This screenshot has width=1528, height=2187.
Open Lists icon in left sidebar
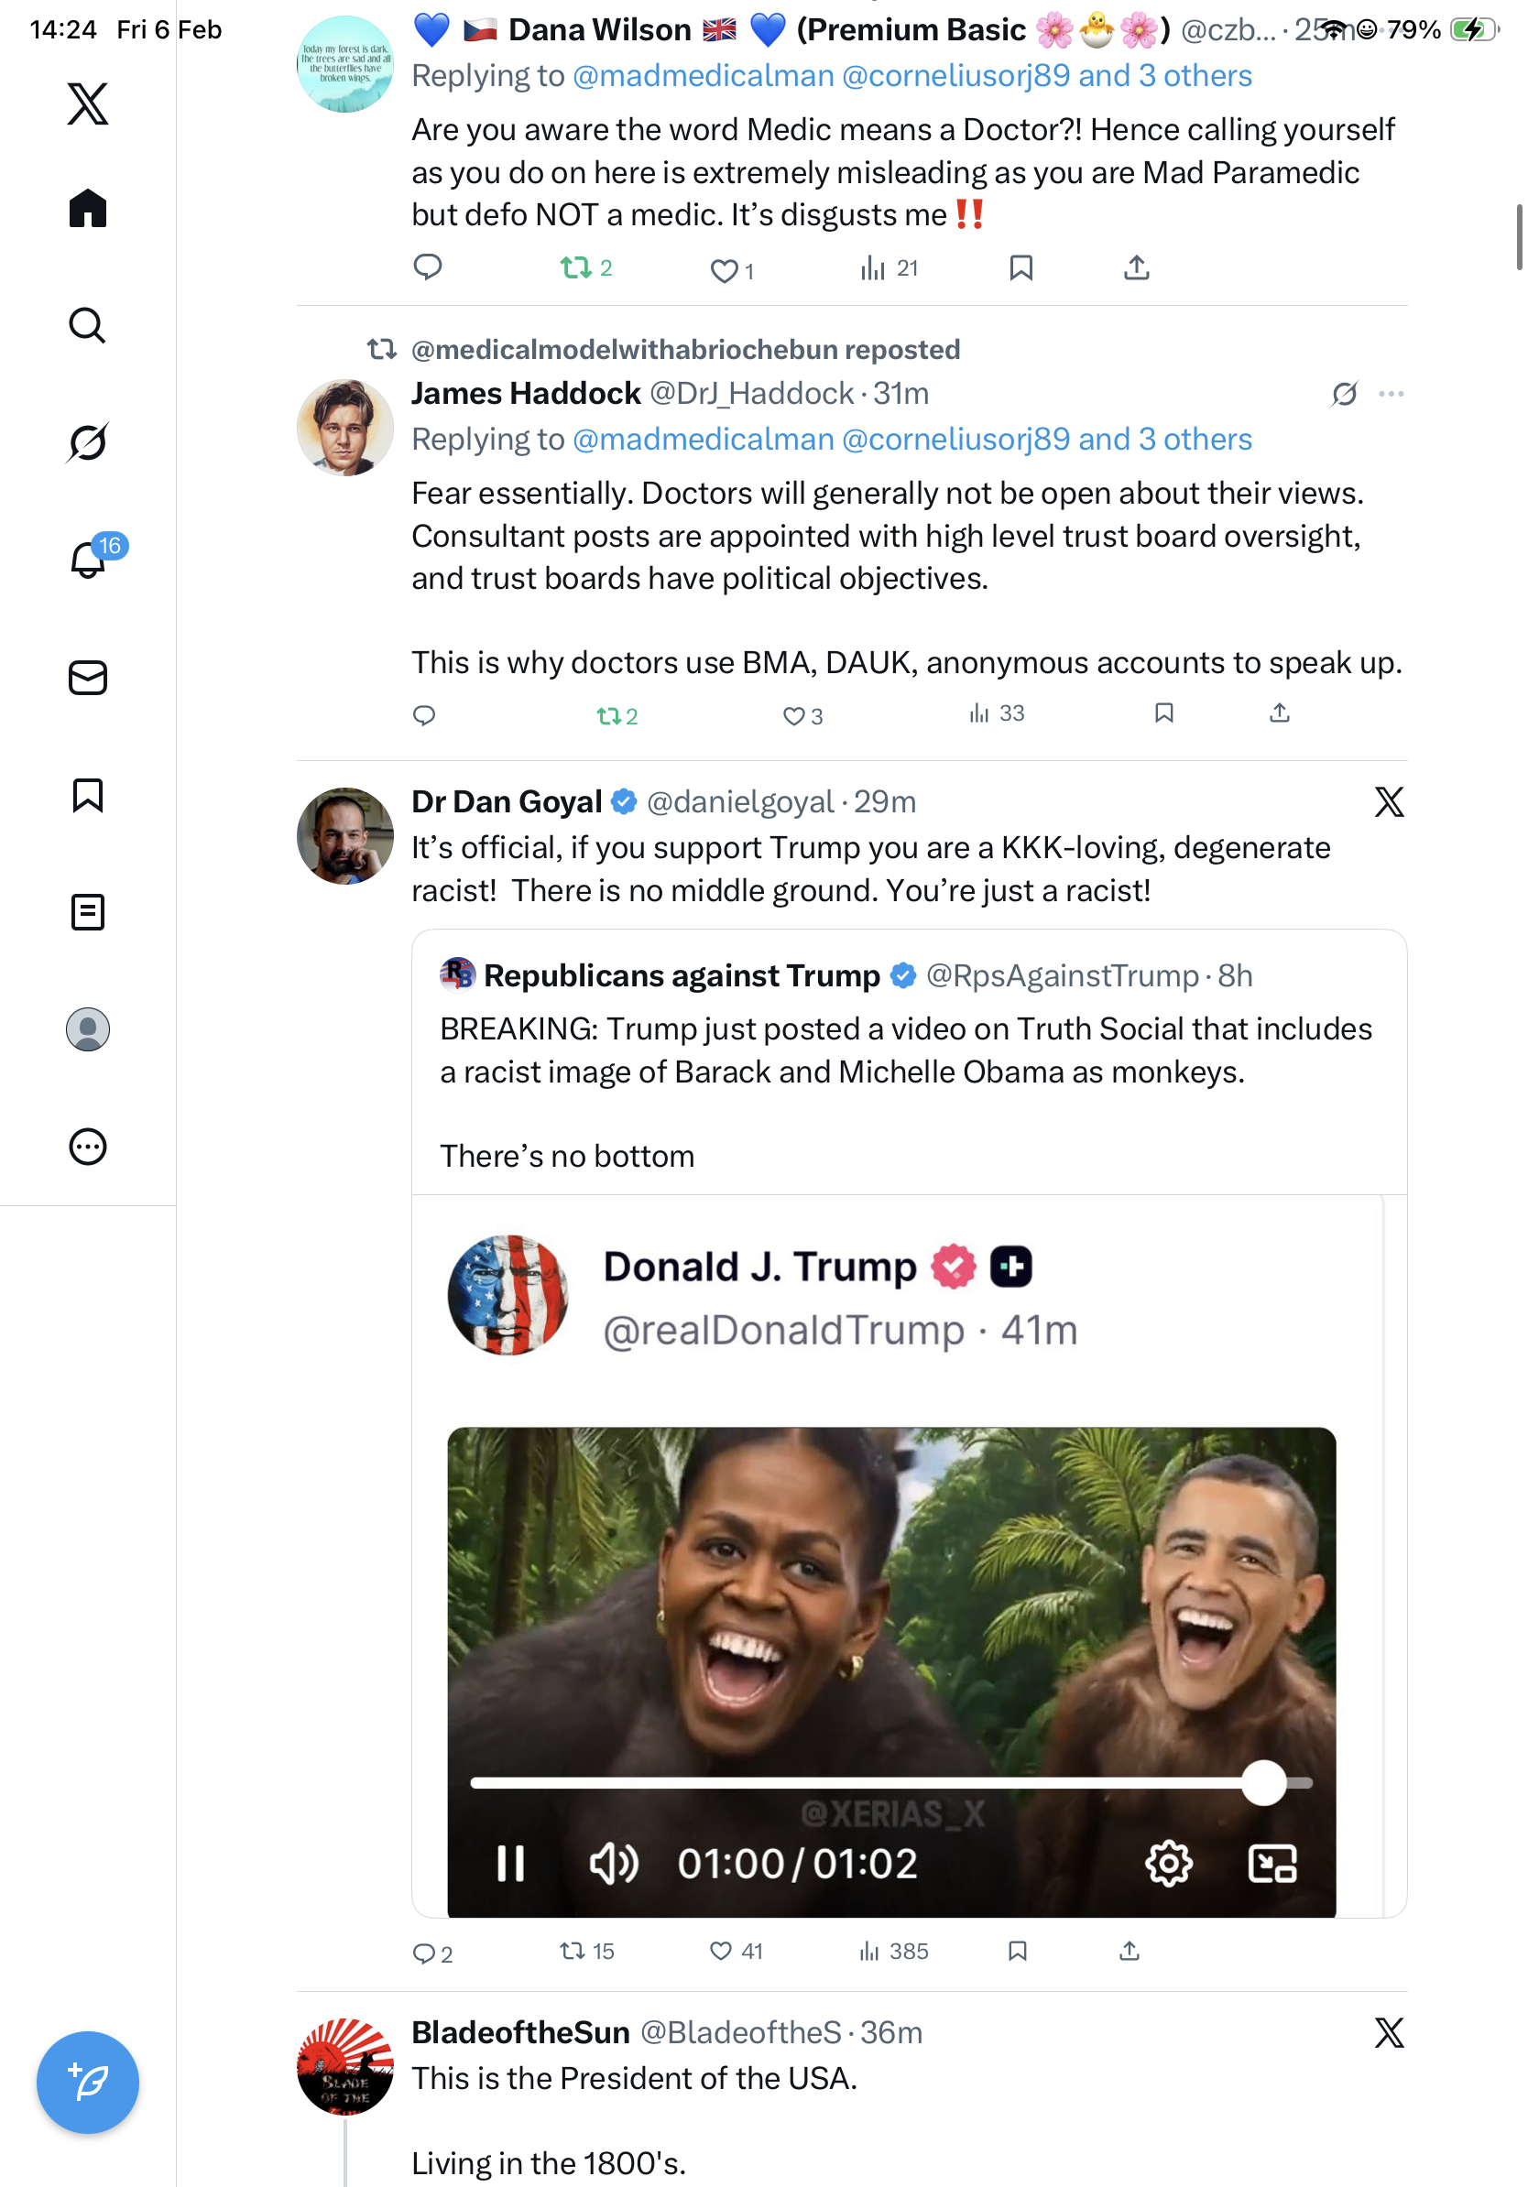88,912
